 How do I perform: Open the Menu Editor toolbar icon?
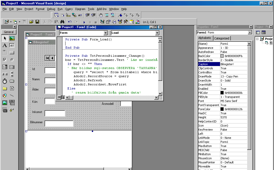tap(24, 22)
